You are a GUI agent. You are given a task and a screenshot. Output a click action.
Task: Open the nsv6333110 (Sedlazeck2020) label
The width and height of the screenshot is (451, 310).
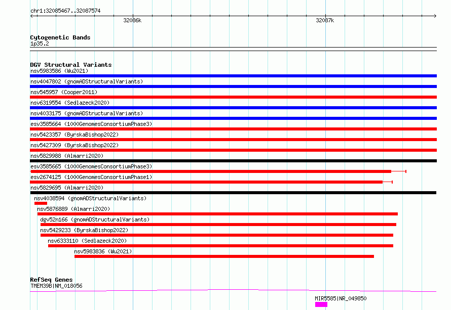pos(87,241)
